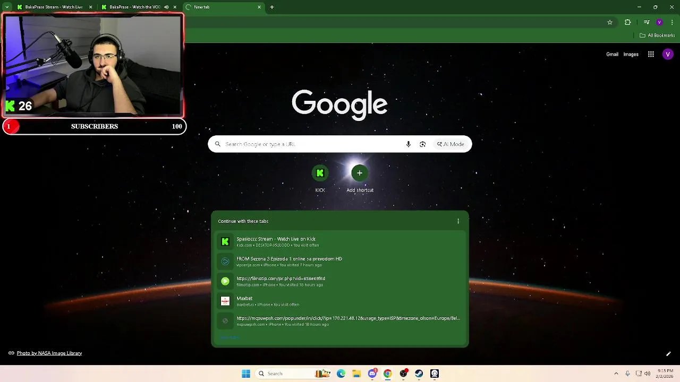Screen dimensions: 680x382
Task: Bookmark this page with the star icon
Action: click(610, 22)
